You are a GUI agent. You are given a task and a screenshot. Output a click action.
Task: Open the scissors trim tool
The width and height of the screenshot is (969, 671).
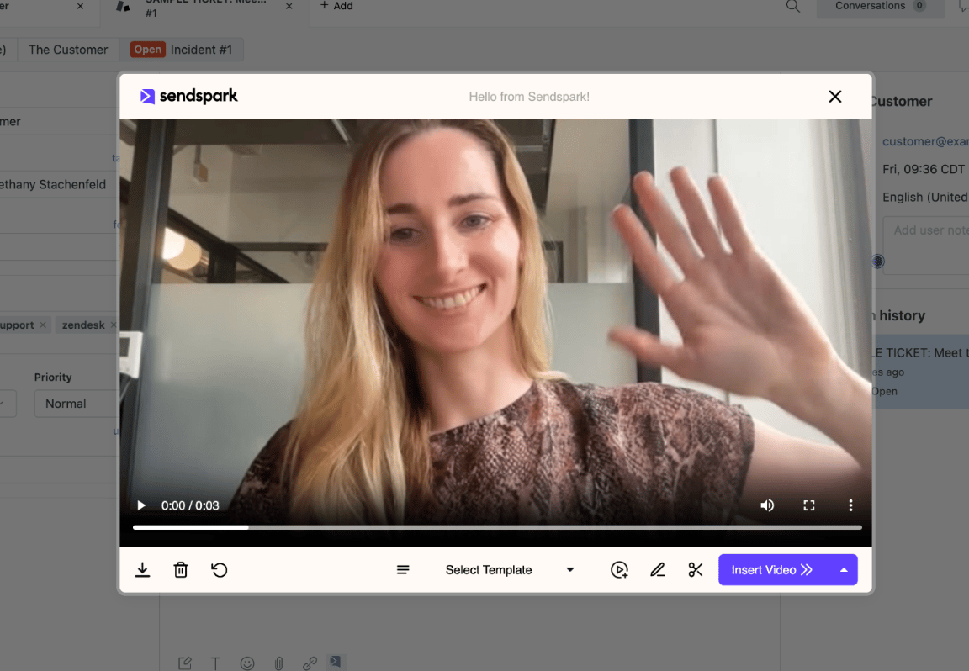[x=696, y=569]
